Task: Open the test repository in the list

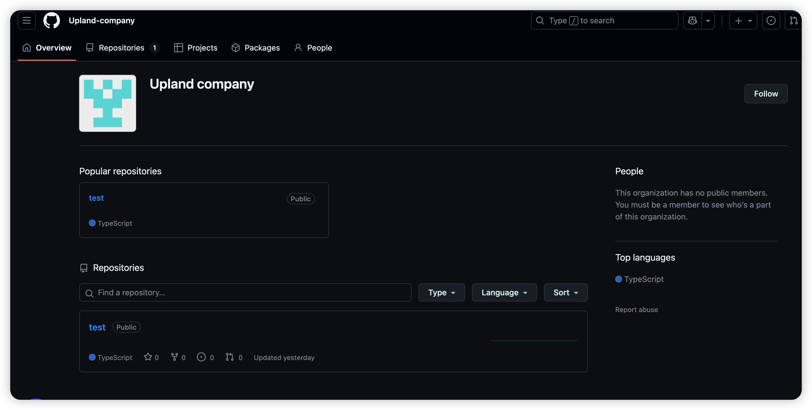Action: pyautogui.click(x=97, y=327)
